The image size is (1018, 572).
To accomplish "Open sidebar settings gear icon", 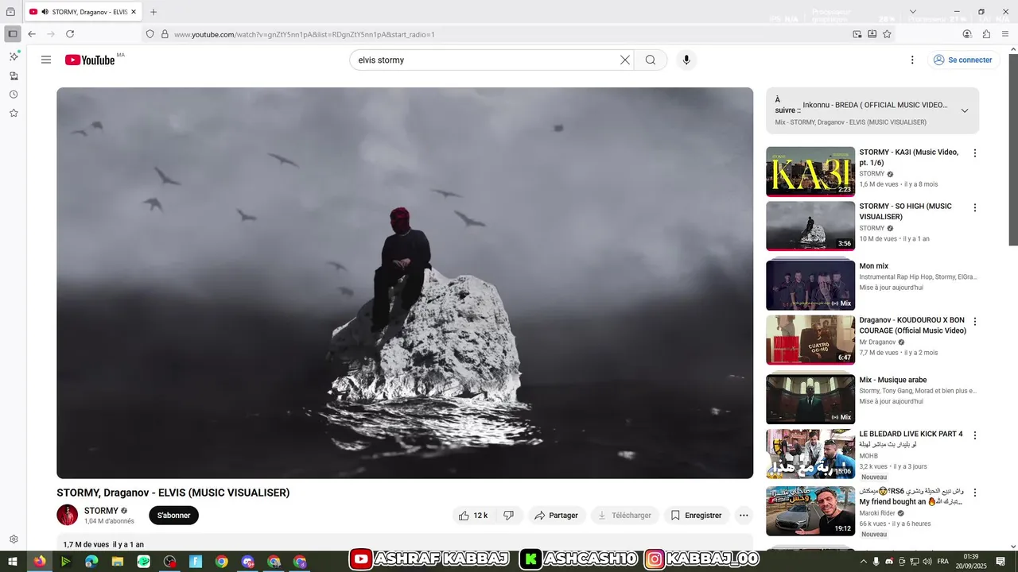I will (x=14, y=539).
